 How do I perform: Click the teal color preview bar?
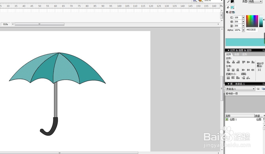pos(245,42)
